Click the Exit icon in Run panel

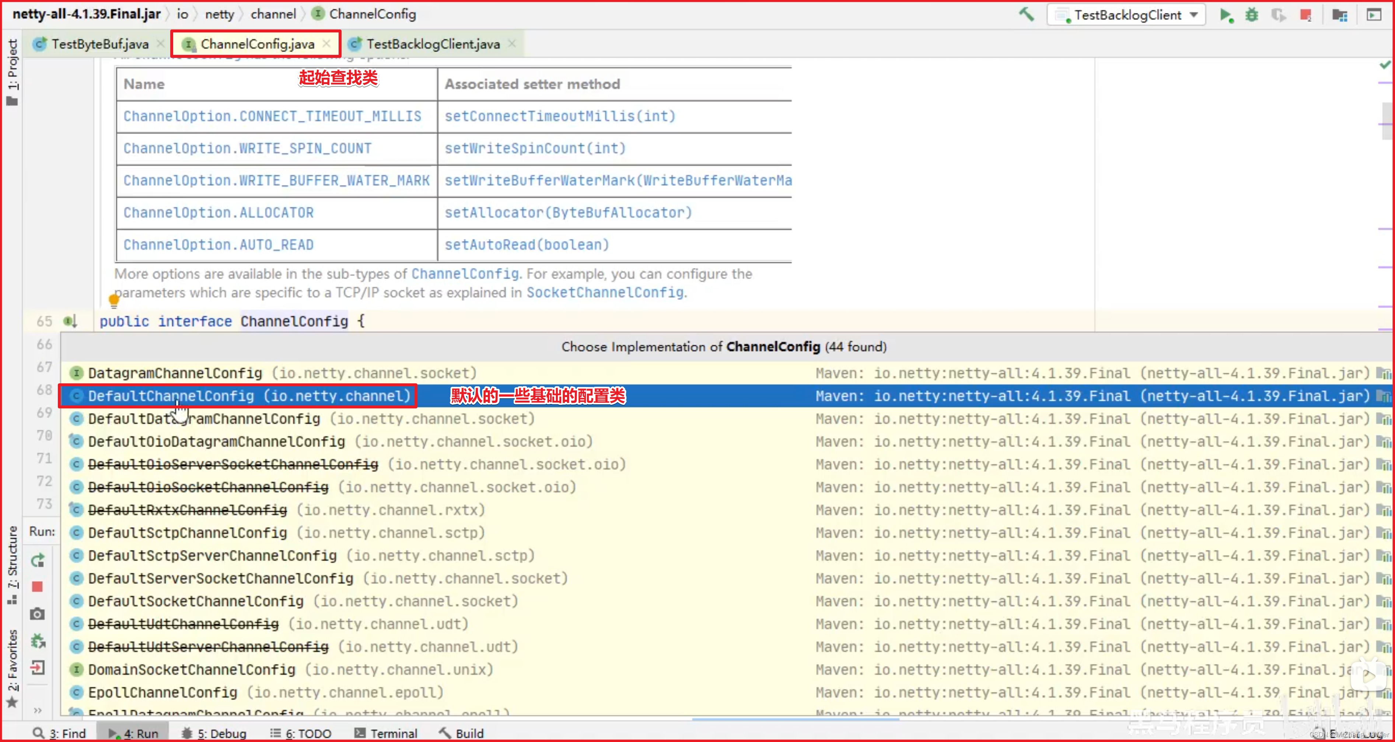coord(37,667)
